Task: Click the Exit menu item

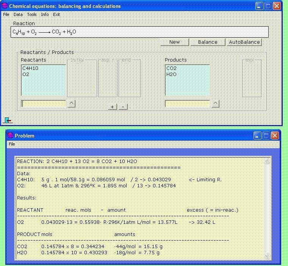Action: [x=56, y=14]
